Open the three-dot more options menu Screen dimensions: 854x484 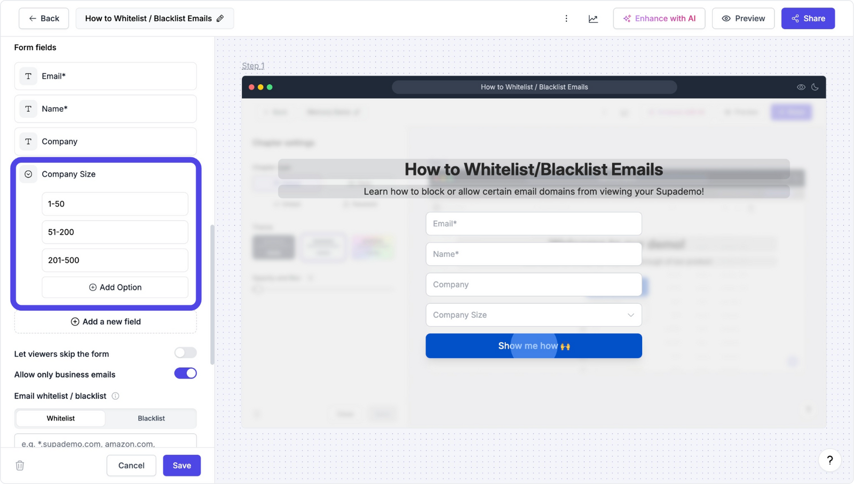click(566, 19)
